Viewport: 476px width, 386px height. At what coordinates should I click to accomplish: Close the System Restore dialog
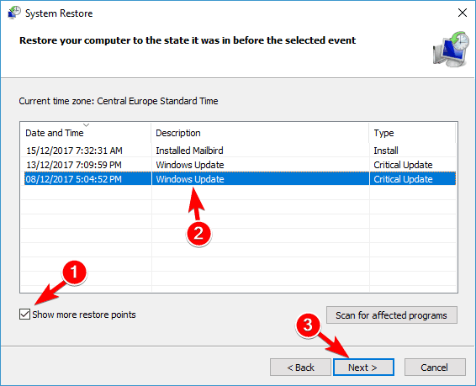pos(463,13)
